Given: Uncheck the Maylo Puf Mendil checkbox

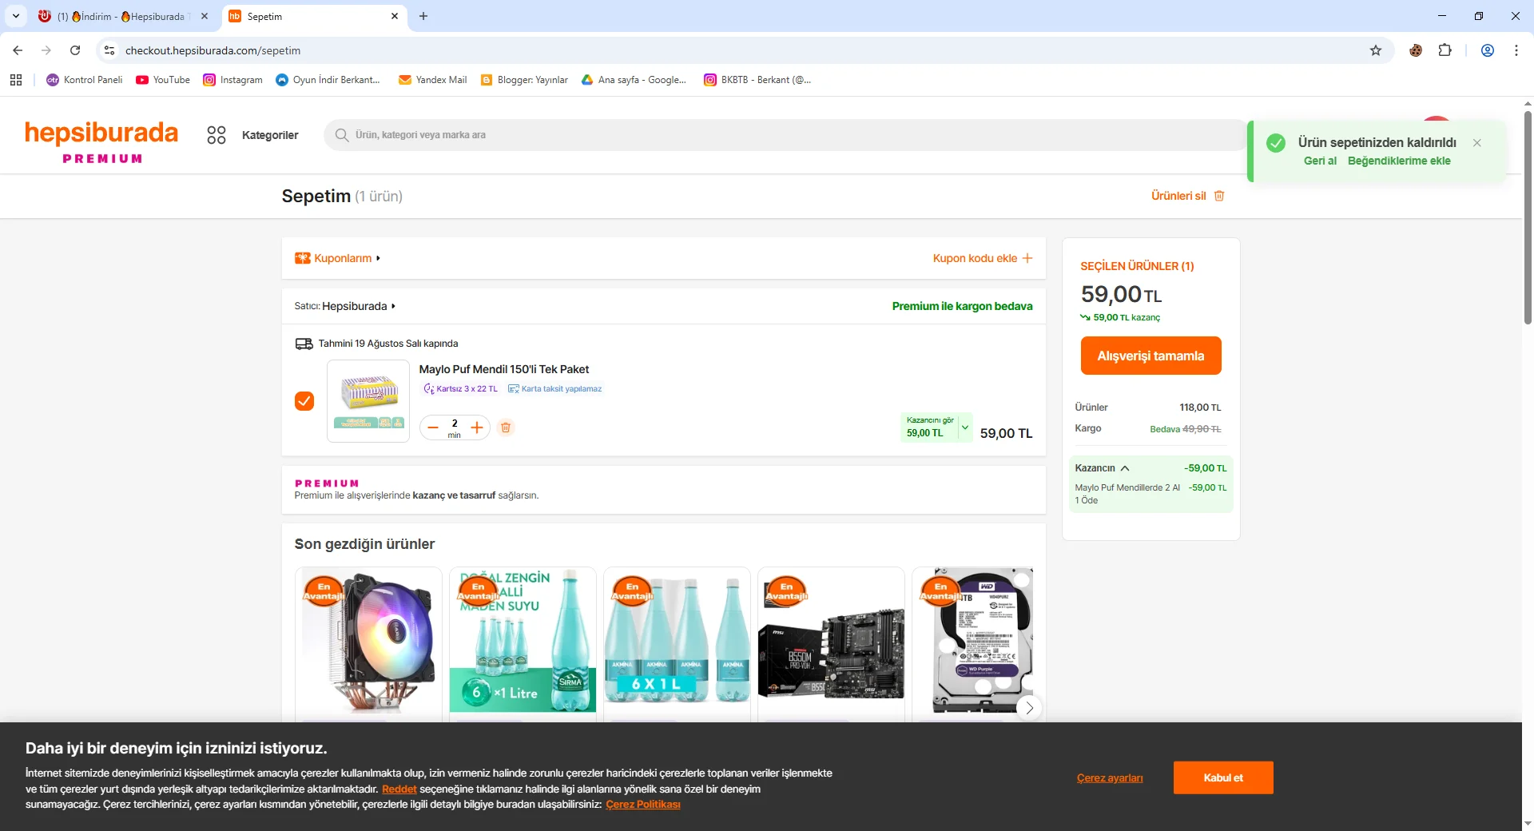Looking at the screenshot, I should [x=304, y=401].
